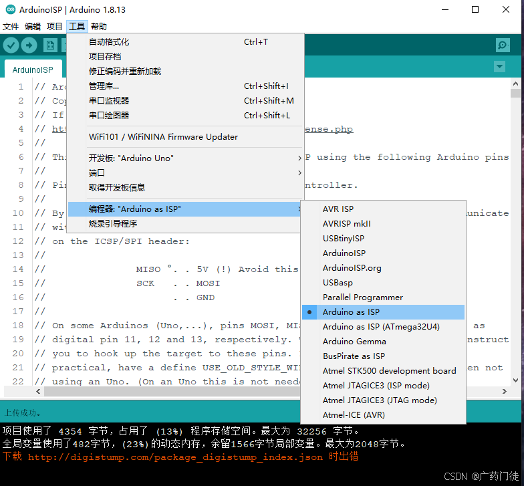Viewport: 524px width, 486px height.
Task: Select 取得开发板信息 menu entry
Action: (x=186, y=187)
